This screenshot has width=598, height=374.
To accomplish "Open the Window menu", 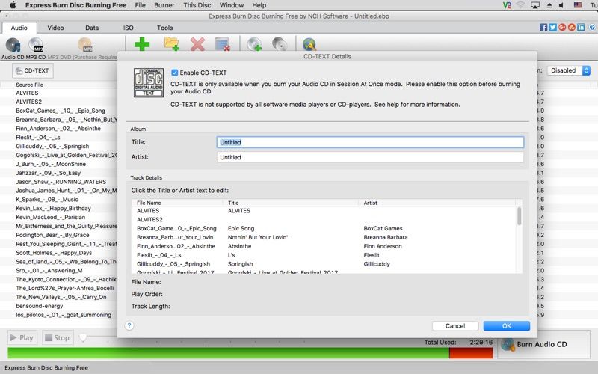I will click(x=232, y=5).
